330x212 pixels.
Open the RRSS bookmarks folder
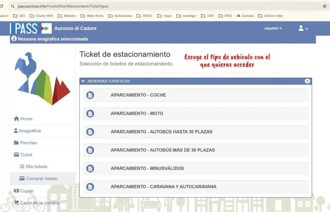coord(225,16)
